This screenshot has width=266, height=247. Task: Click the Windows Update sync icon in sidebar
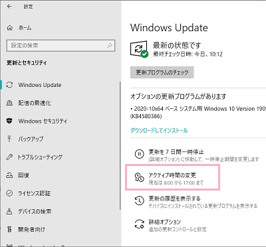coord(9,85)
